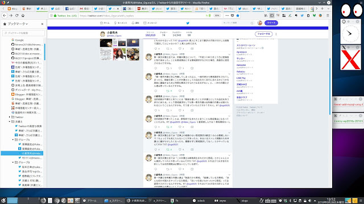Like the first fully visible tweet (heart icon)

tap(180, 68)
